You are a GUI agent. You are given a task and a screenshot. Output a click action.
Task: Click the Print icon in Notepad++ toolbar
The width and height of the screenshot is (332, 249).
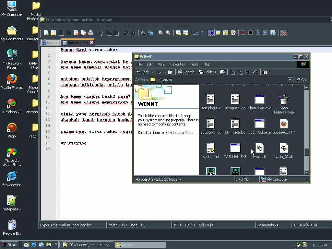click(91, 33)
